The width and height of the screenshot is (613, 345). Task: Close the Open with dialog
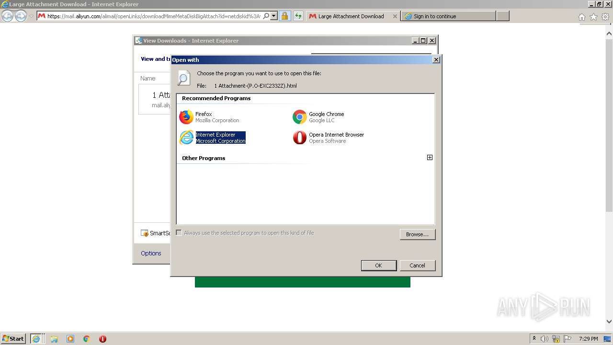[x=436, y=60]
